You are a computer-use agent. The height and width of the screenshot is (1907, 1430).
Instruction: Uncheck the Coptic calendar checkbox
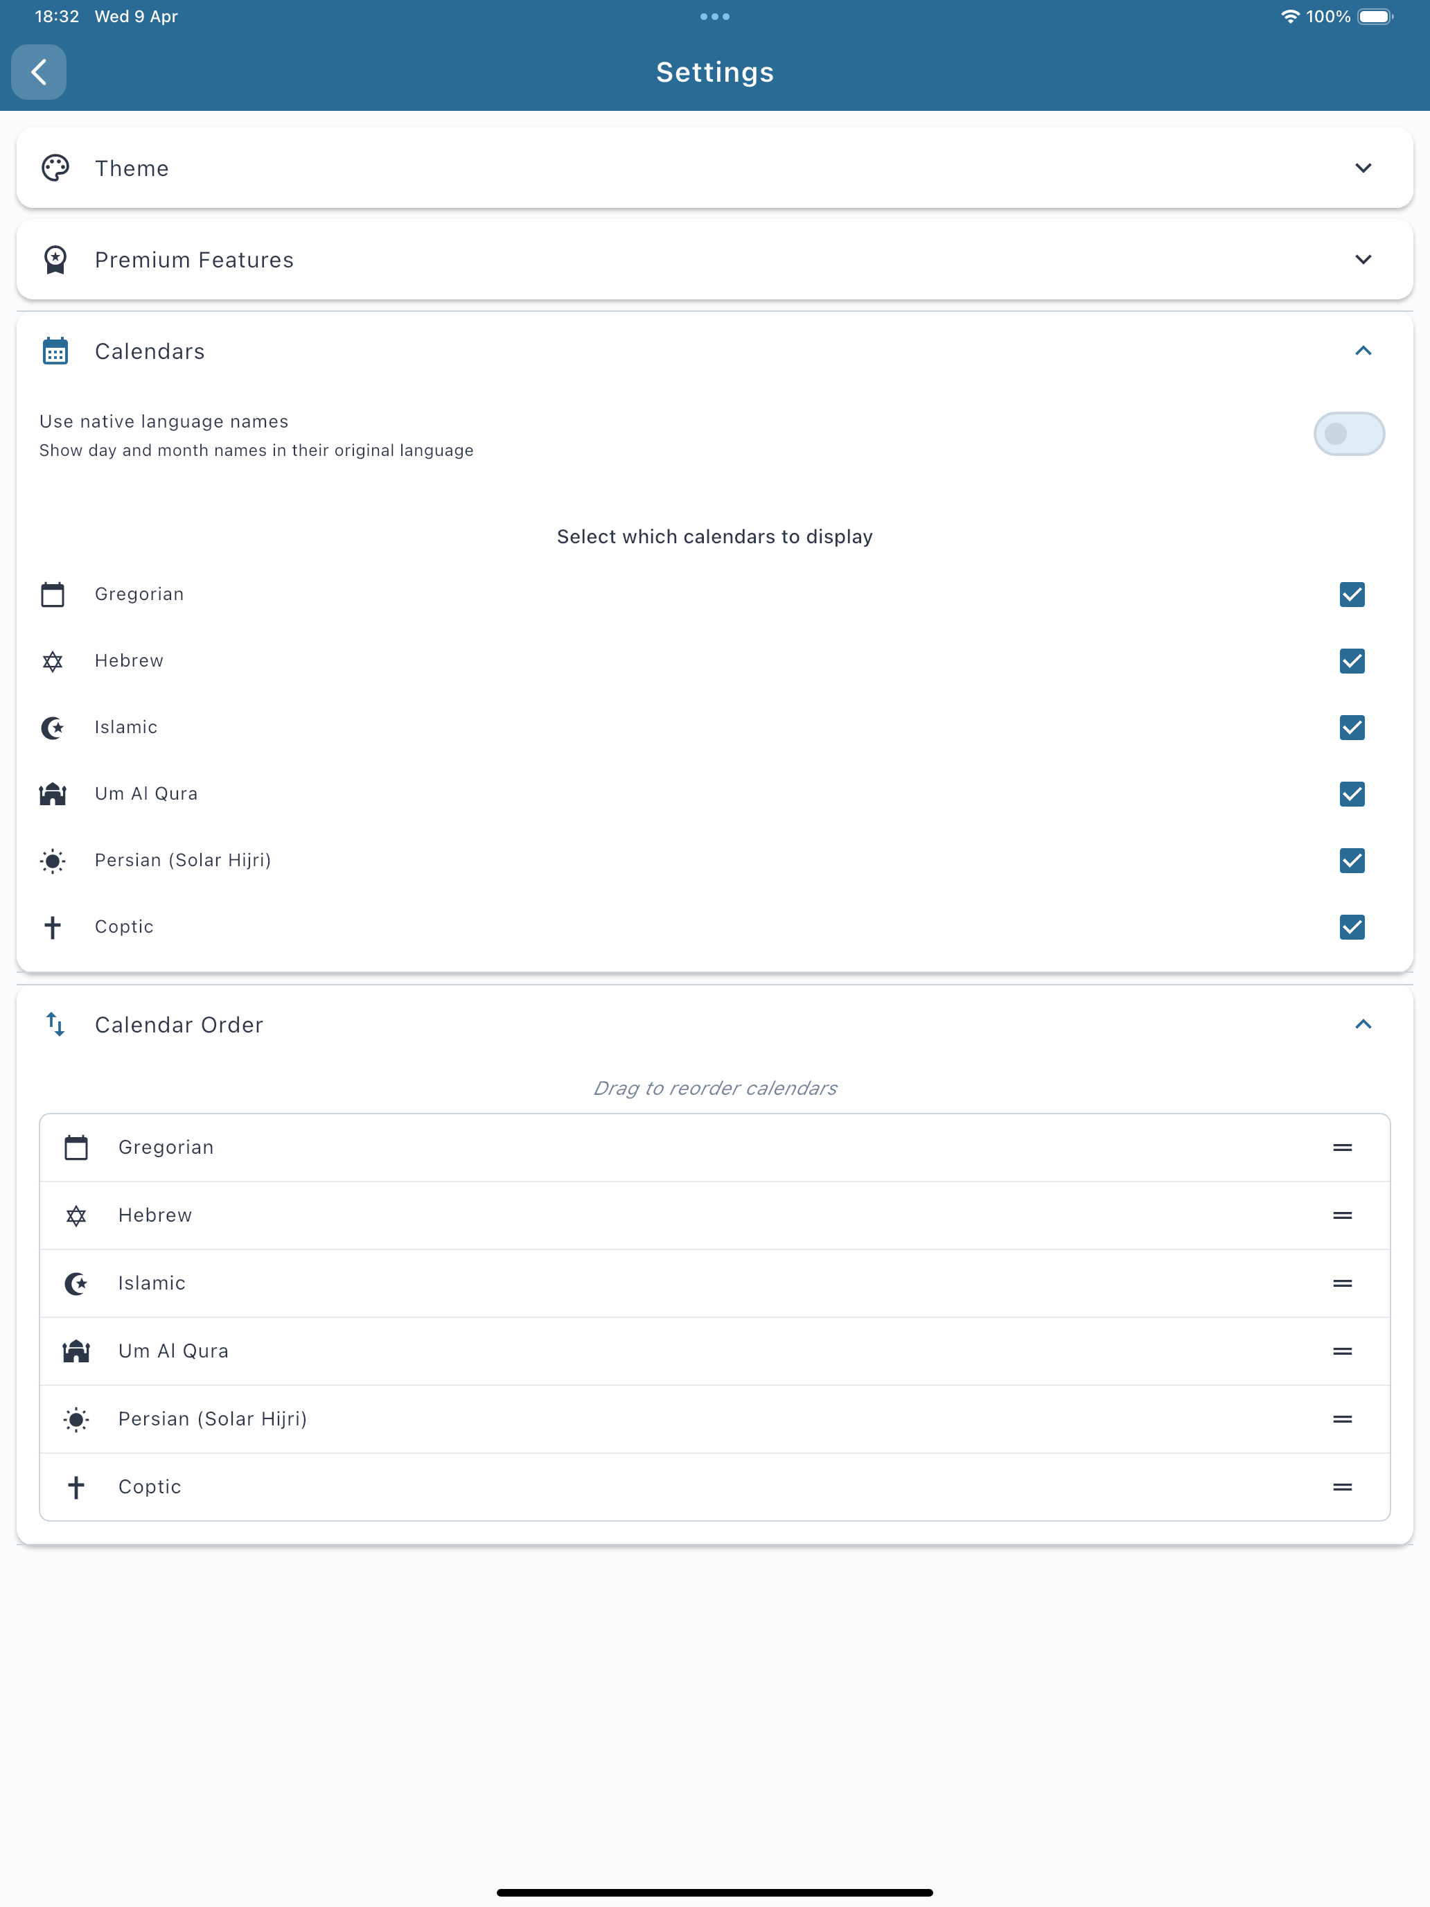(1352, 926)
